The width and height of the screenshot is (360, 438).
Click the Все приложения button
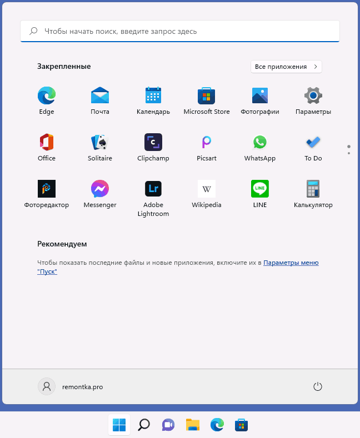coord(286,67)
